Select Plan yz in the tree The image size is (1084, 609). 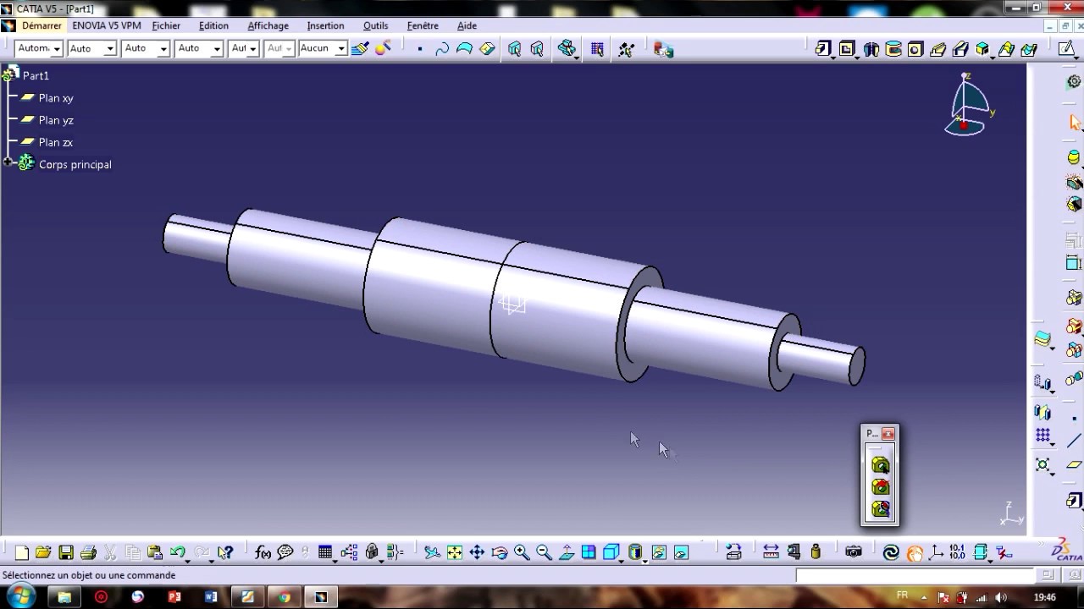click(x=56, y=120)
